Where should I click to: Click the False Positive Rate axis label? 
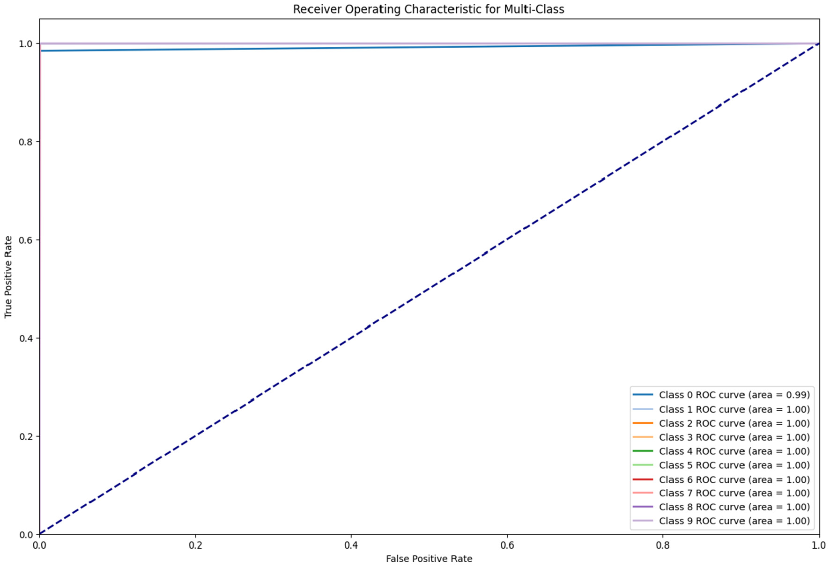pos(429,559)
